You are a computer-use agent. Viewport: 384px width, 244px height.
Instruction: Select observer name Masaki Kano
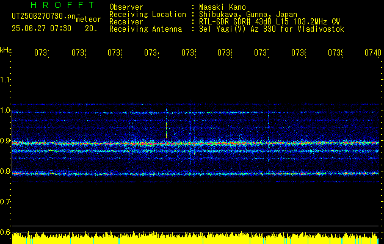click(222, 7)
